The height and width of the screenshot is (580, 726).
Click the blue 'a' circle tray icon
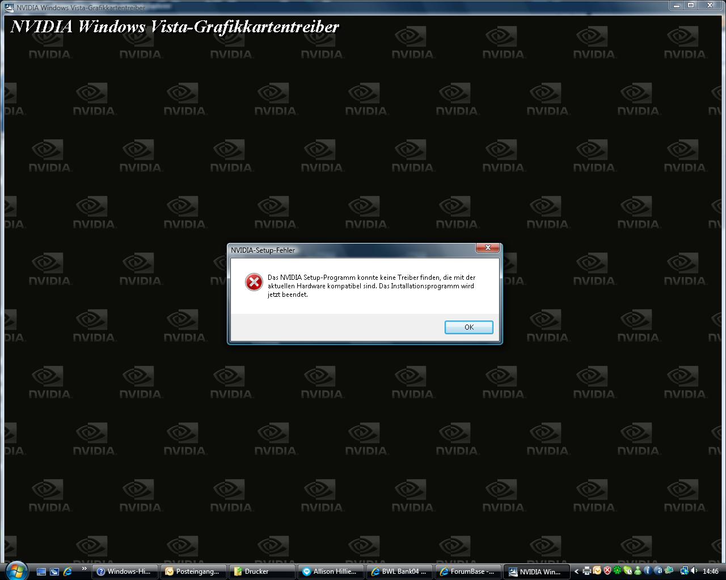[x=659, y=571]
